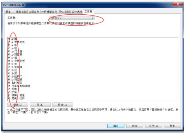The image size is (186, 133).
Task: Switch to the 基本 tab
Action: pos(10,12)
